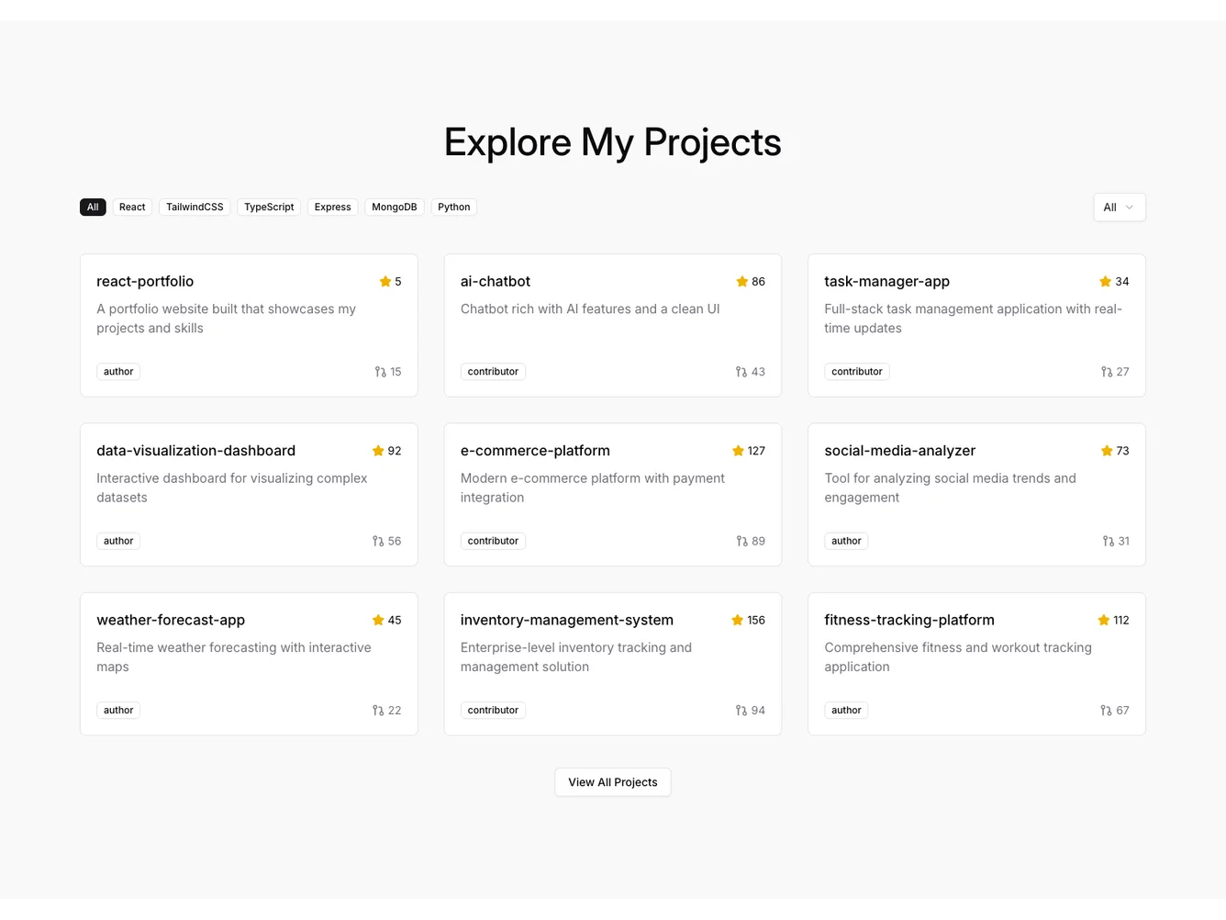Select the Express filter tag
Screen dimensions: 1226x920
point(332,208)
